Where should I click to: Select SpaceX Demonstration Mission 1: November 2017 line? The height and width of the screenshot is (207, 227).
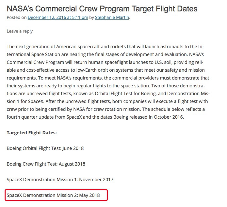(60, 180)
